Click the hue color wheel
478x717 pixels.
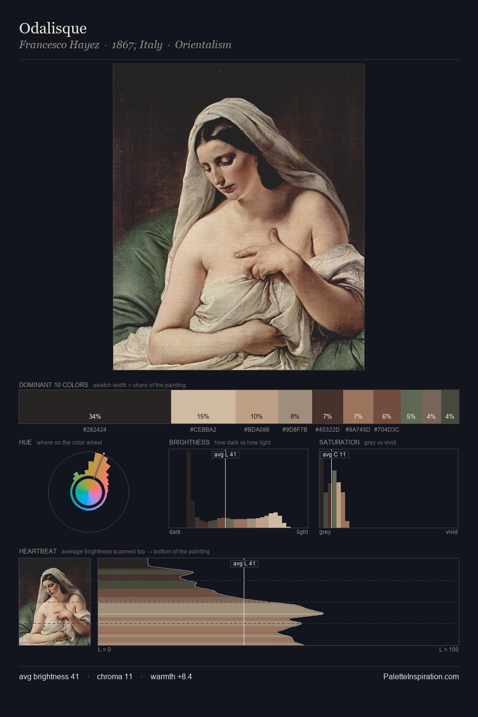[88, 492]
